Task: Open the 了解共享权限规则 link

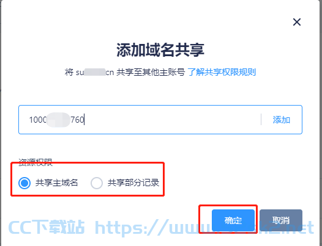Action: pyautogui.click(x=222, y=72)
